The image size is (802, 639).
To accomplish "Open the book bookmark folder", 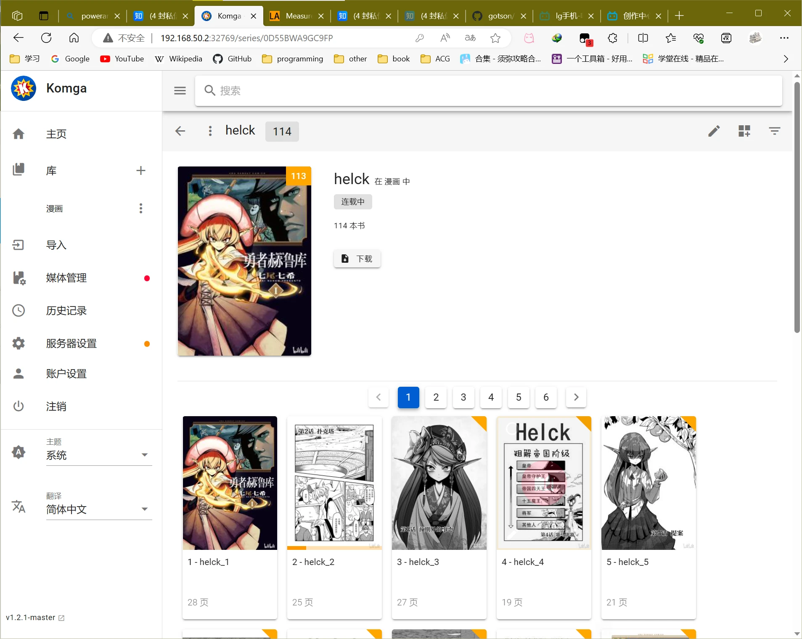I will point(394,59).
